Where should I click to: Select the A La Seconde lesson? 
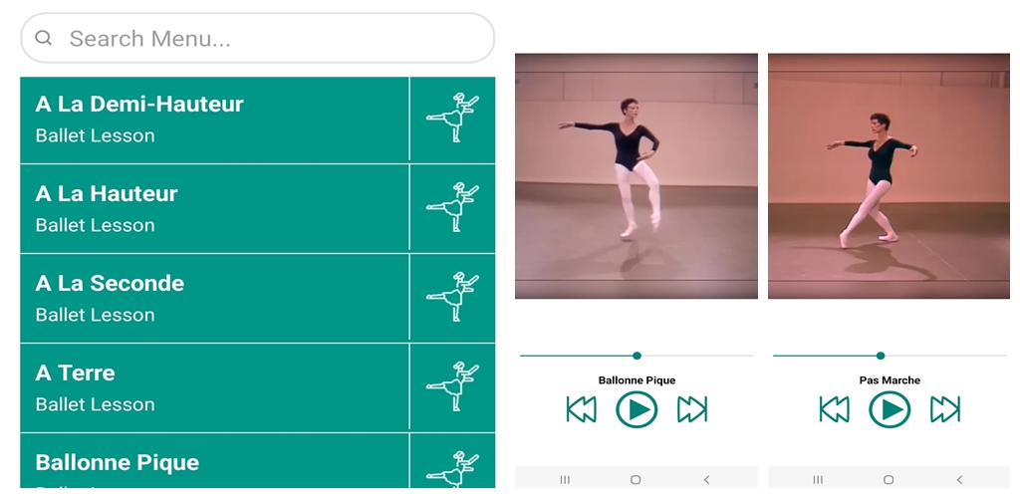[215, 299]
